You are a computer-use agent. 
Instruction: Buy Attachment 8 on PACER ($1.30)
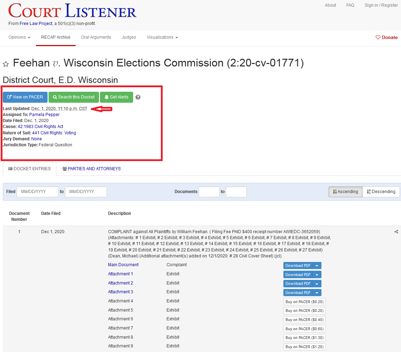point(304,338)
